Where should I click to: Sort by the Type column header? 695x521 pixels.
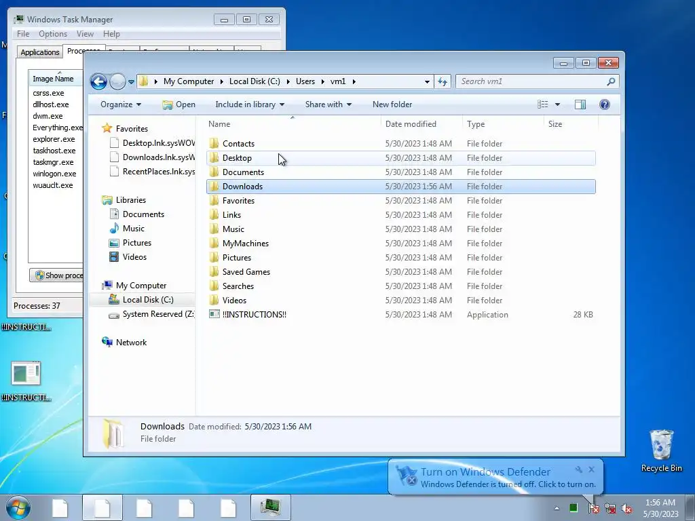coord(503,124)
